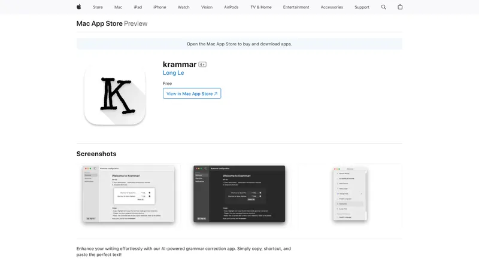479x259 pixels.
Task: Open AirPods in the navigation bar
Action: pyautogui.click(x=231, y=7)
